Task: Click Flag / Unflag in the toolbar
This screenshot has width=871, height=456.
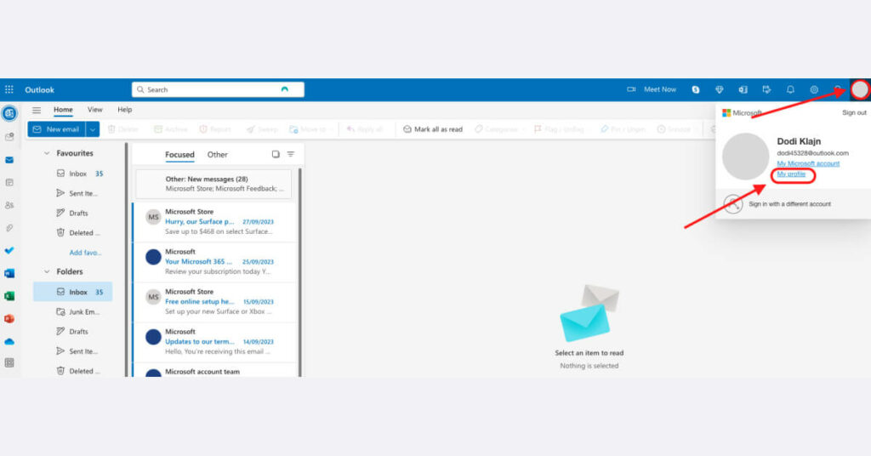Action: [558, 128]
